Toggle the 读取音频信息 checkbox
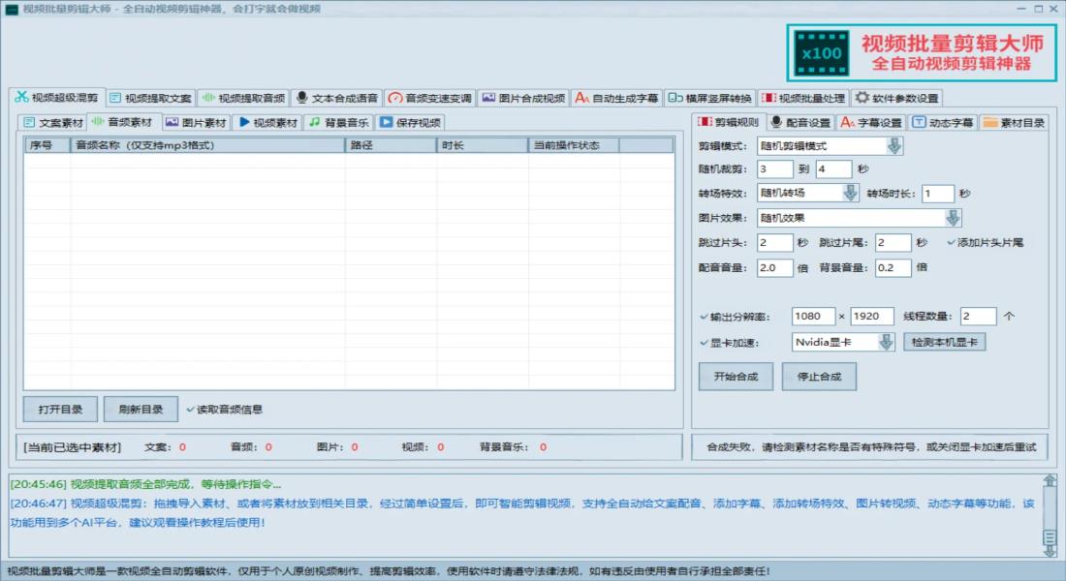 point(190,410)
